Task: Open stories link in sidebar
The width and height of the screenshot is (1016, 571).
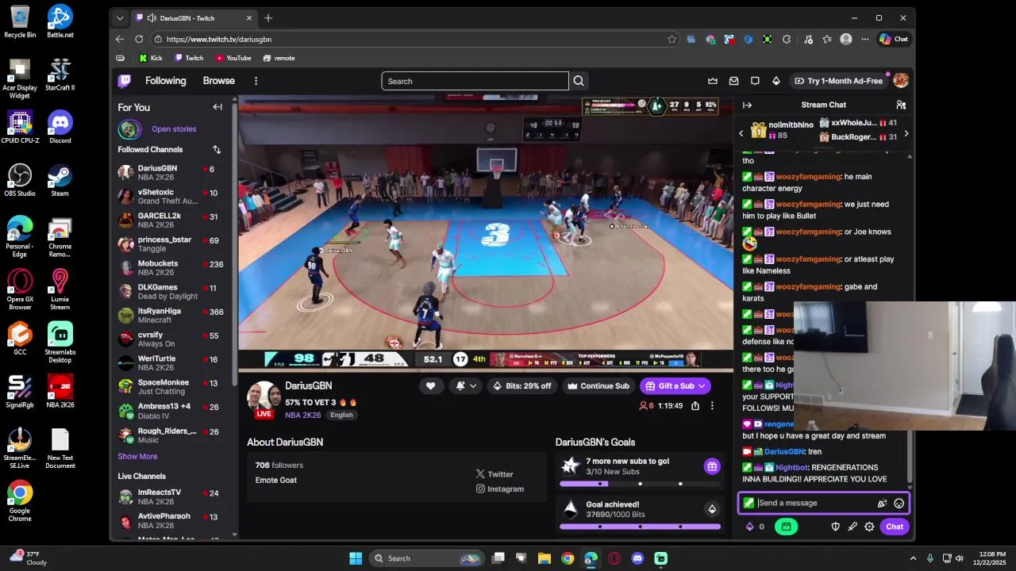Action: [x=174, y=129]
